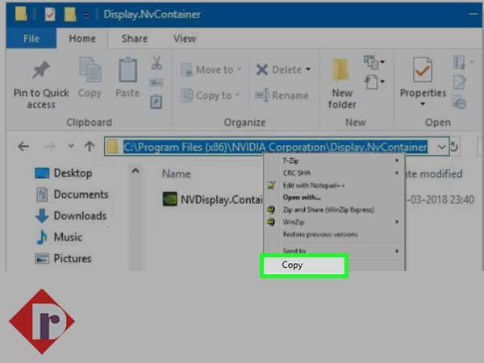Screen dimensions: 484x363
Task: Open CRC SHA submenu
Action: coord(334,173)
